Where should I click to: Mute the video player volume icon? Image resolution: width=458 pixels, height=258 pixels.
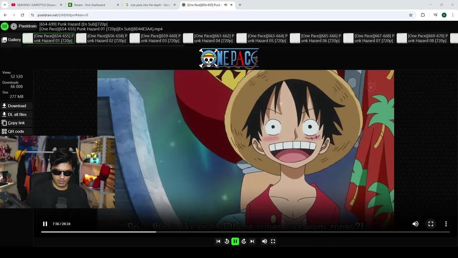click(415, 224)
